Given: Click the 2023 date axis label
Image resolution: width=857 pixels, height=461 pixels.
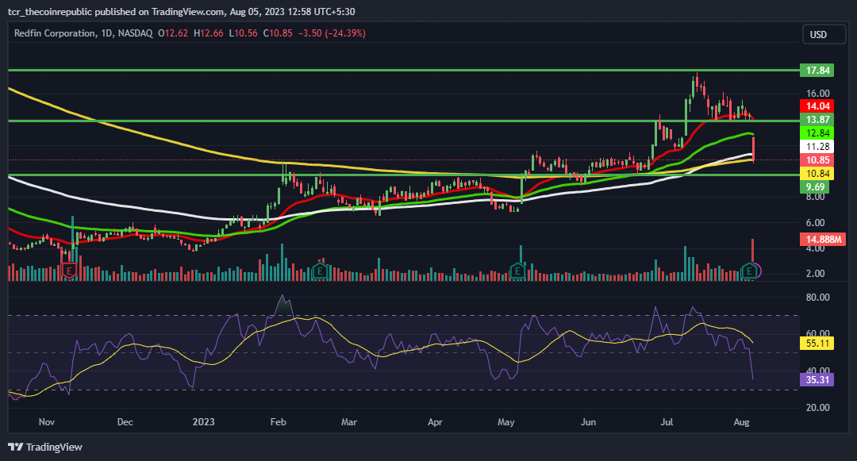Looking at the screenshot, I should pyautogui.click(x=203, y=422).
